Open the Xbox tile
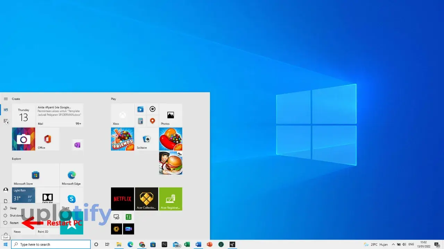 click(122, 115)
